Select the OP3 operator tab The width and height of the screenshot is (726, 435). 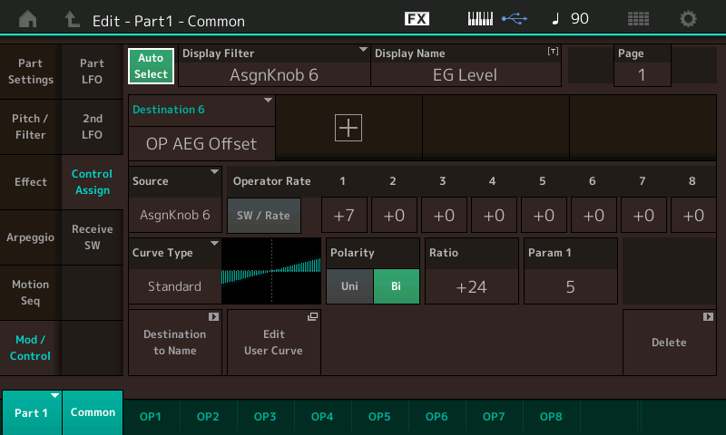click(x=265, y=416)
